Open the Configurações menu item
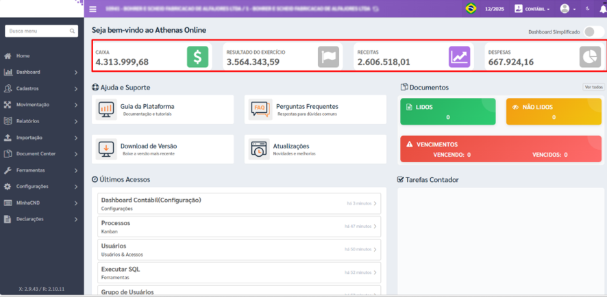Screen dimensions: 607x297 (x=32, y=186)
